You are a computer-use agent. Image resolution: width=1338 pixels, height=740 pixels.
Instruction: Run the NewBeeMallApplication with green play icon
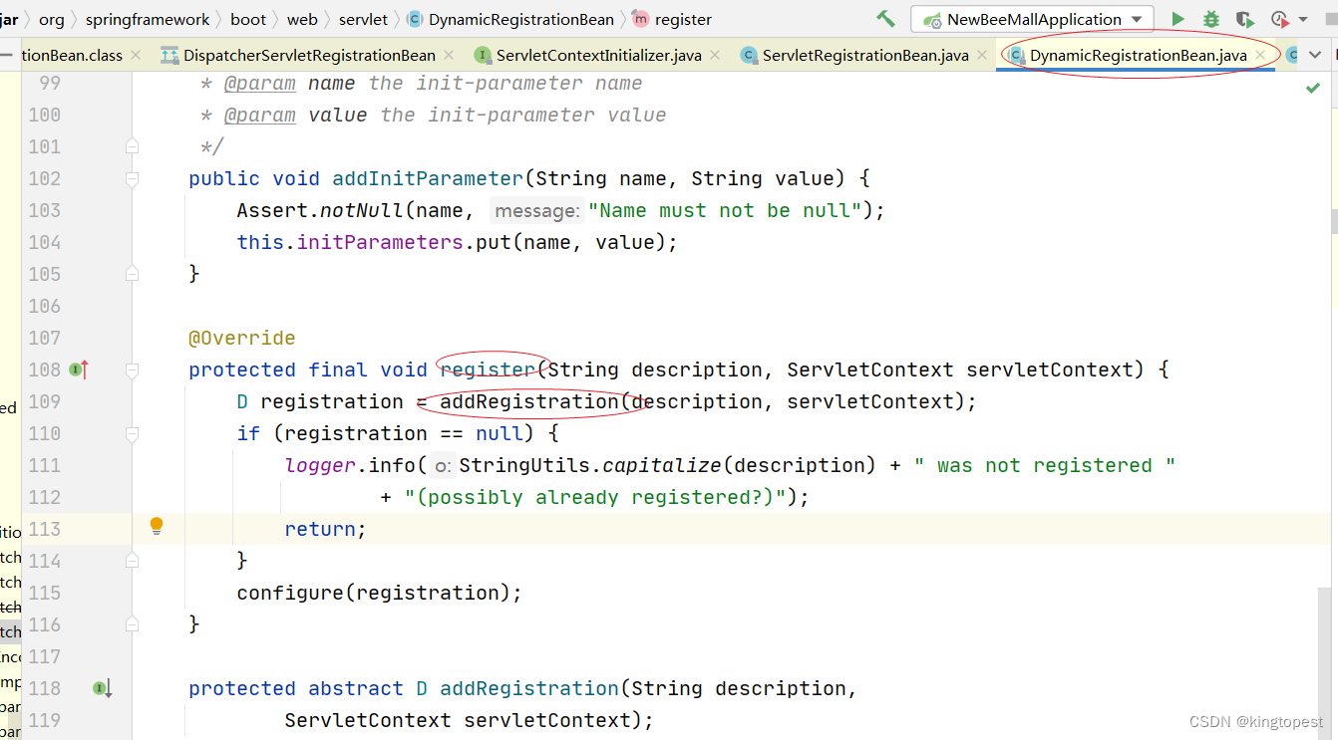click(x=1179, y=18)
